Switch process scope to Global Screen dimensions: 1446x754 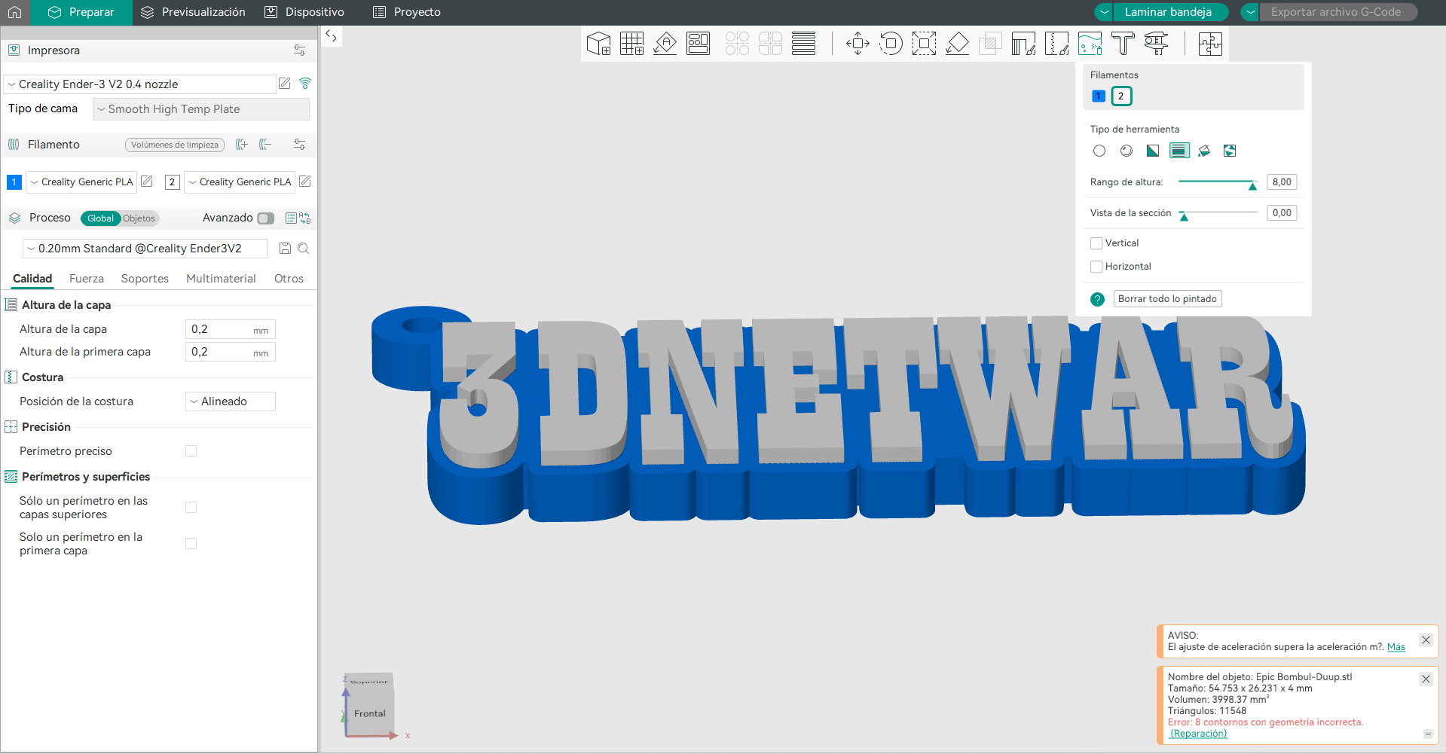tap(100, 218)
